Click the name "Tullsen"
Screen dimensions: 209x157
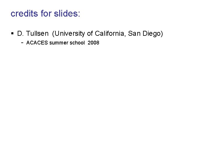[37, 34]
